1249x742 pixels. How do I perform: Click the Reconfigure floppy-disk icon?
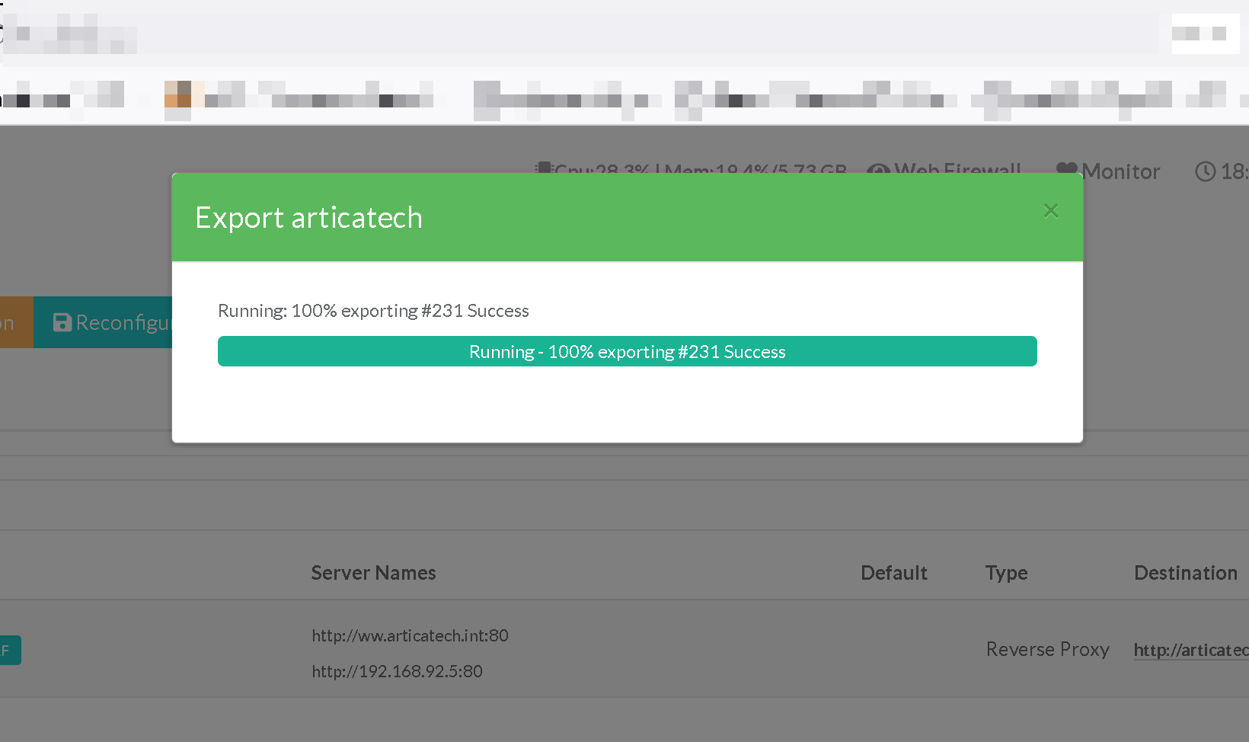click(x=62, y=322)
